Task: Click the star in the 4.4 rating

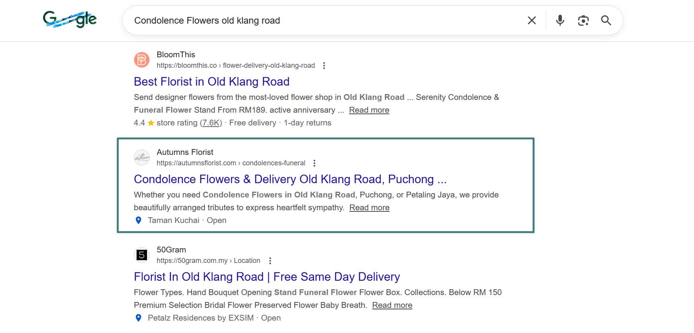Action: pyautogui.click(x=151, y=123)
